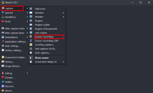The image size is (153, 93).
Task: Click the Donate heart icon
Action: pyautogui.click(x=3, y=77)
